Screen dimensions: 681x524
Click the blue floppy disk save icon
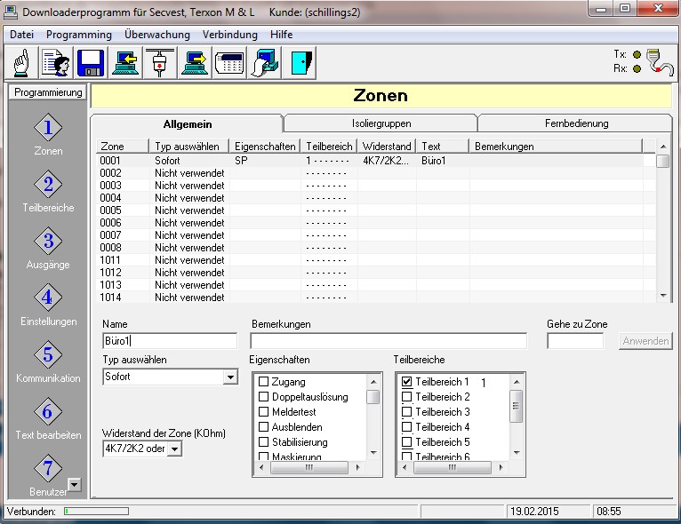point(91,63)
